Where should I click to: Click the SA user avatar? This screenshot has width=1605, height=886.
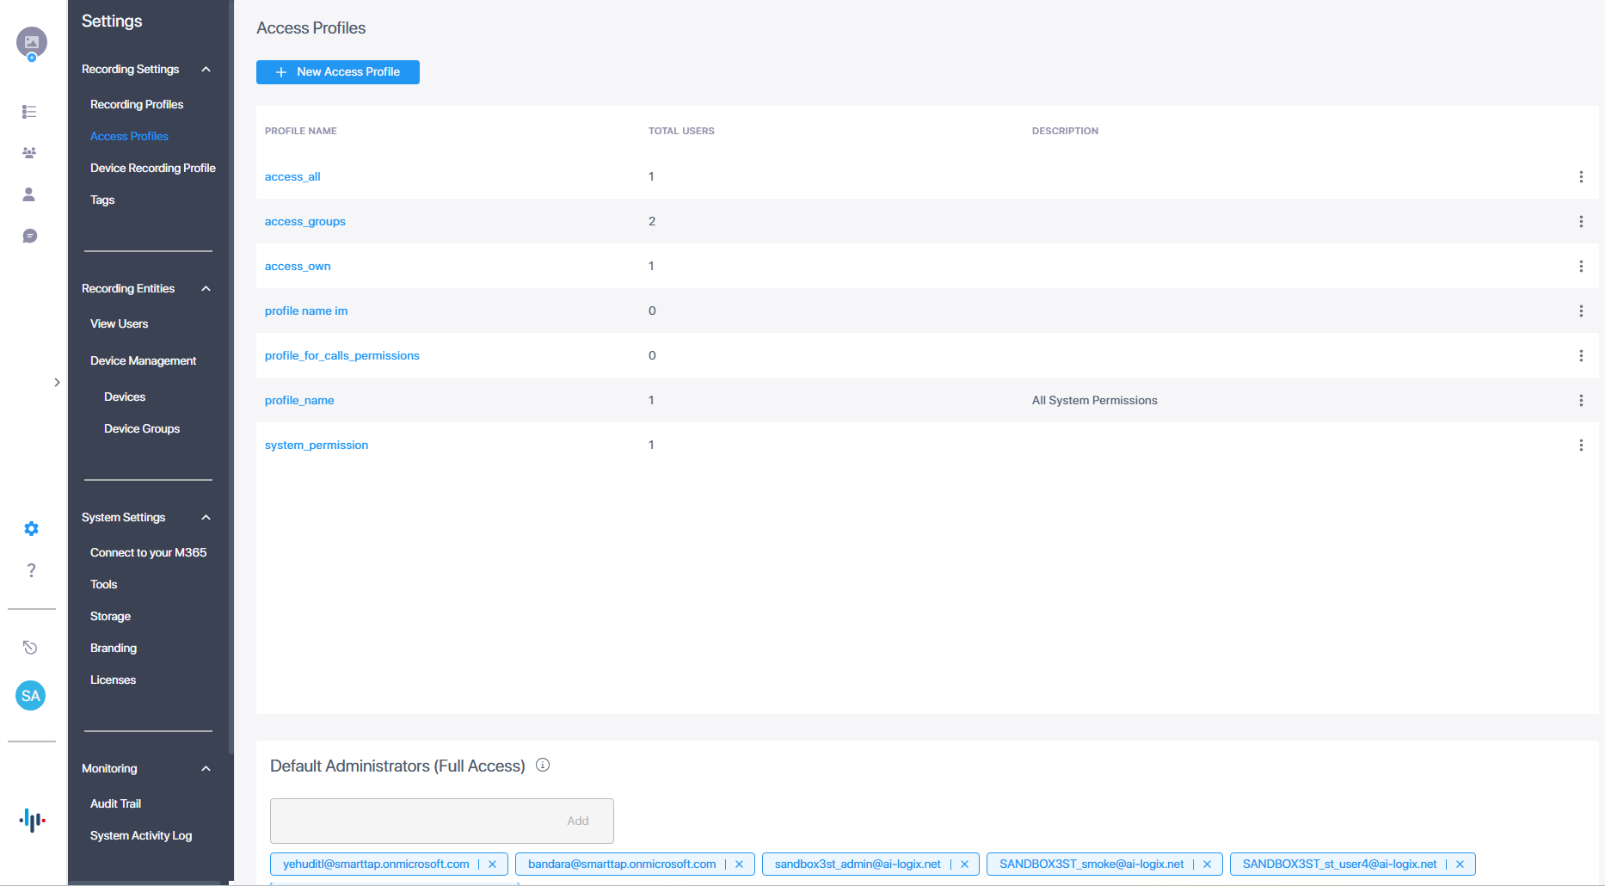click(x=31, y=696)
